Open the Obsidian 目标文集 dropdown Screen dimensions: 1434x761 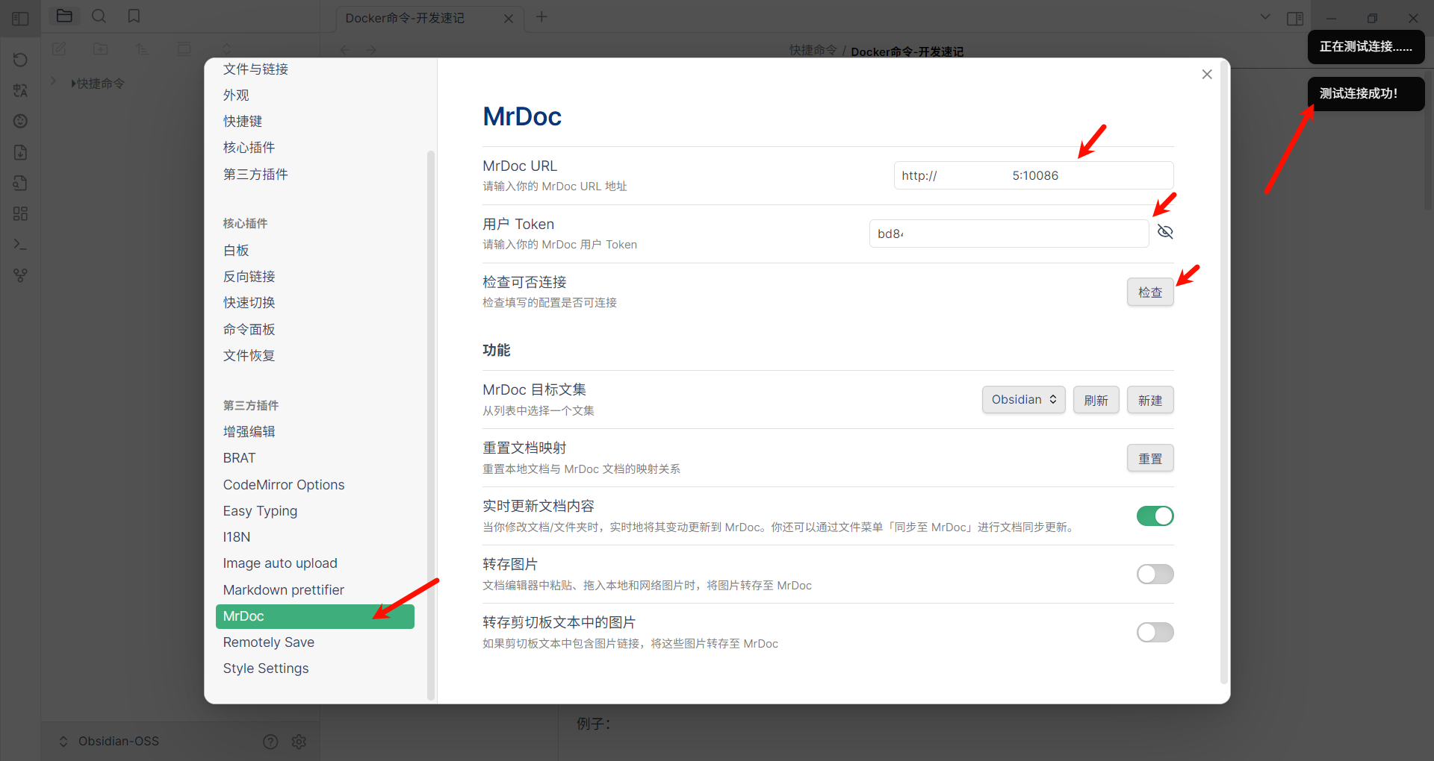pyautogui.click(x=1023, y=400)
